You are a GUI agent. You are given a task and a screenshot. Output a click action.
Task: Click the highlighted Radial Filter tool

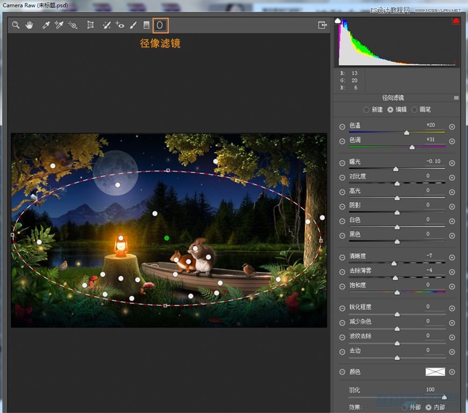pos(160,25)
